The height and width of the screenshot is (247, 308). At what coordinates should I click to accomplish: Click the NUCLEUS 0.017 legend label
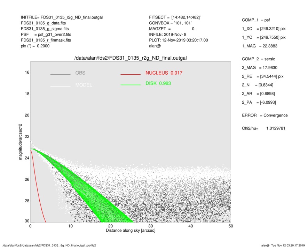164,73
